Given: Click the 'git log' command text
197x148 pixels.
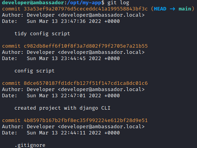Looking at the screenshot, I should (x=118, y=3).
